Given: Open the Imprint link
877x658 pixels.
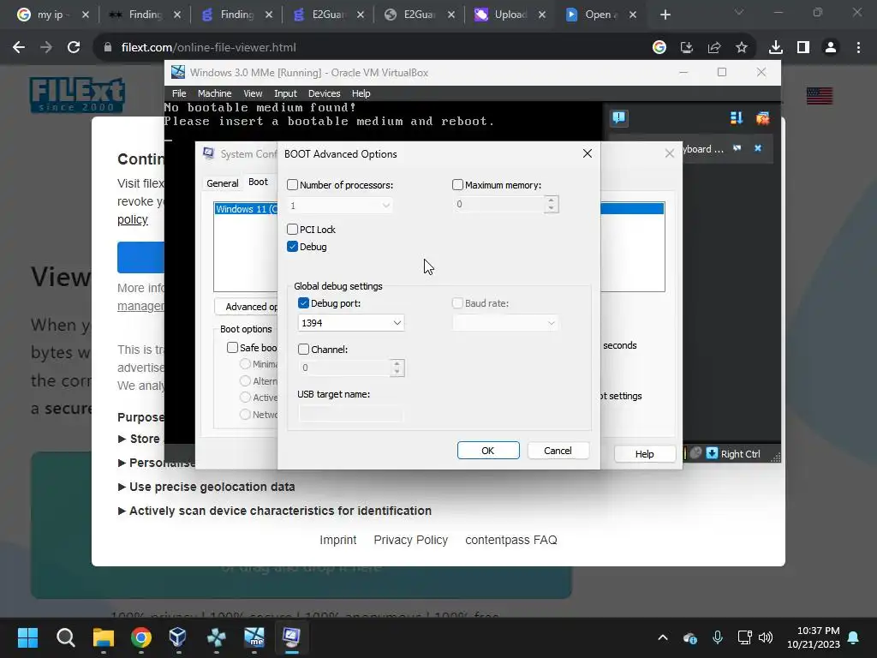Looking at the screenshot, I should pyautogui.click(x=337, y=540).
